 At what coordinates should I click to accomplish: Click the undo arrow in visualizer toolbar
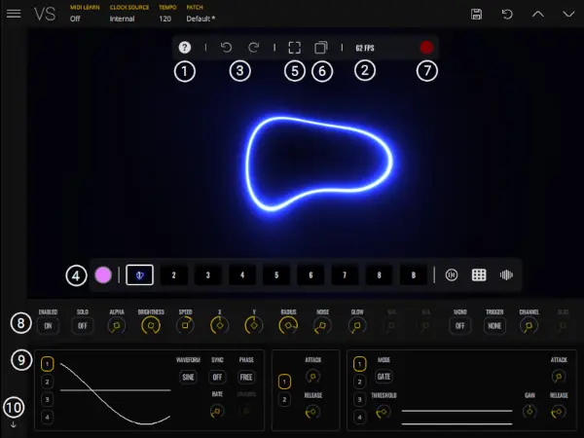(227, 47)
